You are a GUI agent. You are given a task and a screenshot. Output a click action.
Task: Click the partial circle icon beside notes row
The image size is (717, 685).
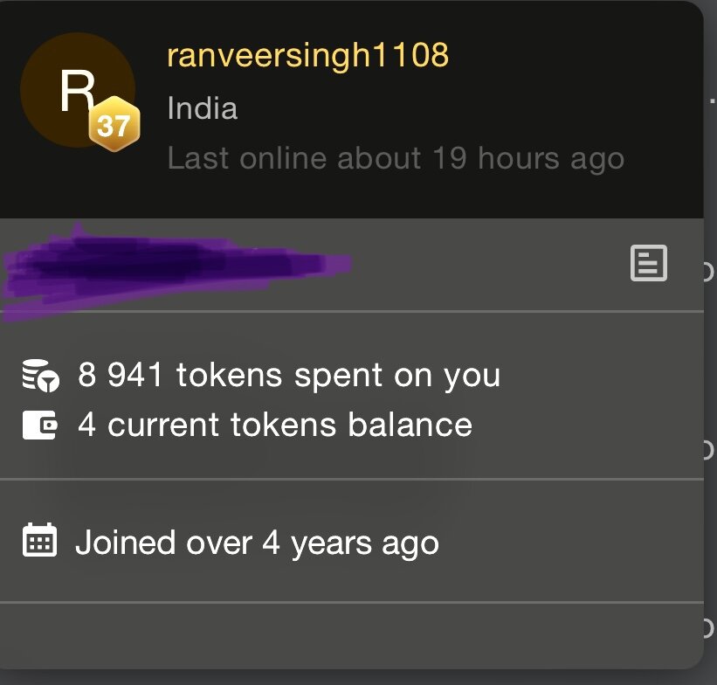click(708, 272)
